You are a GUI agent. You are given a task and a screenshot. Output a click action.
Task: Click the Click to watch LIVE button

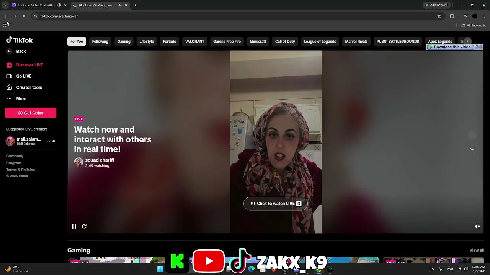coord(276,204)
